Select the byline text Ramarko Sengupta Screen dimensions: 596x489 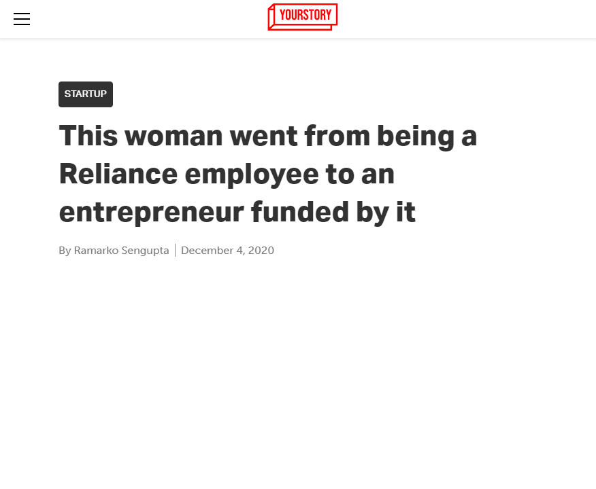(121, 250)
